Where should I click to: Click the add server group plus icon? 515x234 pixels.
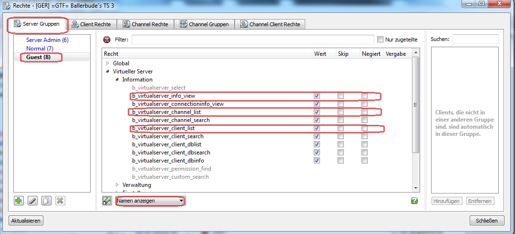coord(19,201)
